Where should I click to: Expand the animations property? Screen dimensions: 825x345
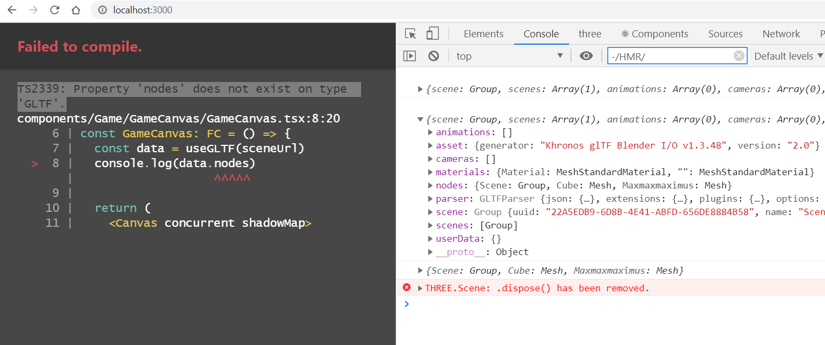pyautogui.click(x=430, y=132)
